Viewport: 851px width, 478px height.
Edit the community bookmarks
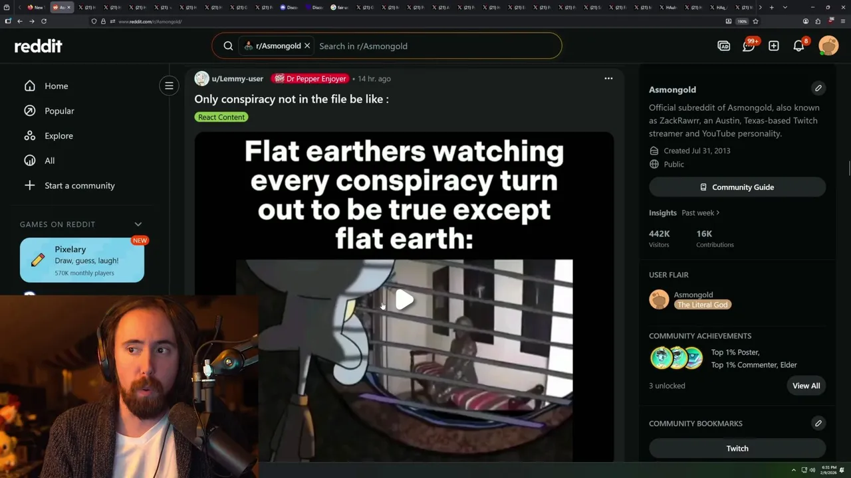pos(818,423)
